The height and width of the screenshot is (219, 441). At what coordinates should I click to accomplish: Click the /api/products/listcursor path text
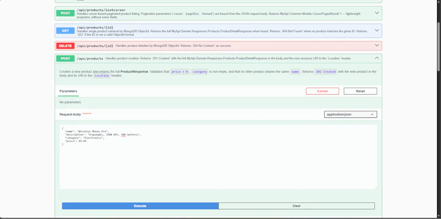point(101,10)
